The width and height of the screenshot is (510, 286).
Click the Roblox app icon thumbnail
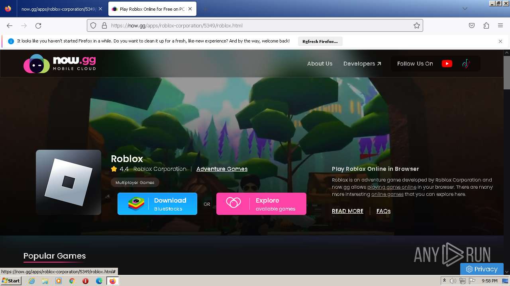click(69, 182)
